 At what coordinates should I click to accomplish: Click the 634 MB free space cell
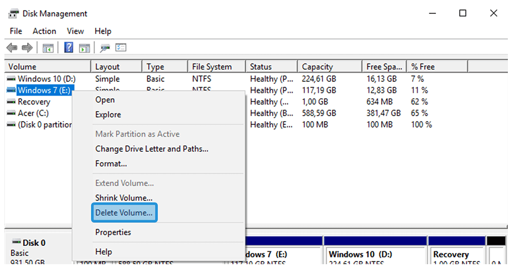pyautogui.click(x=380, y=102)
